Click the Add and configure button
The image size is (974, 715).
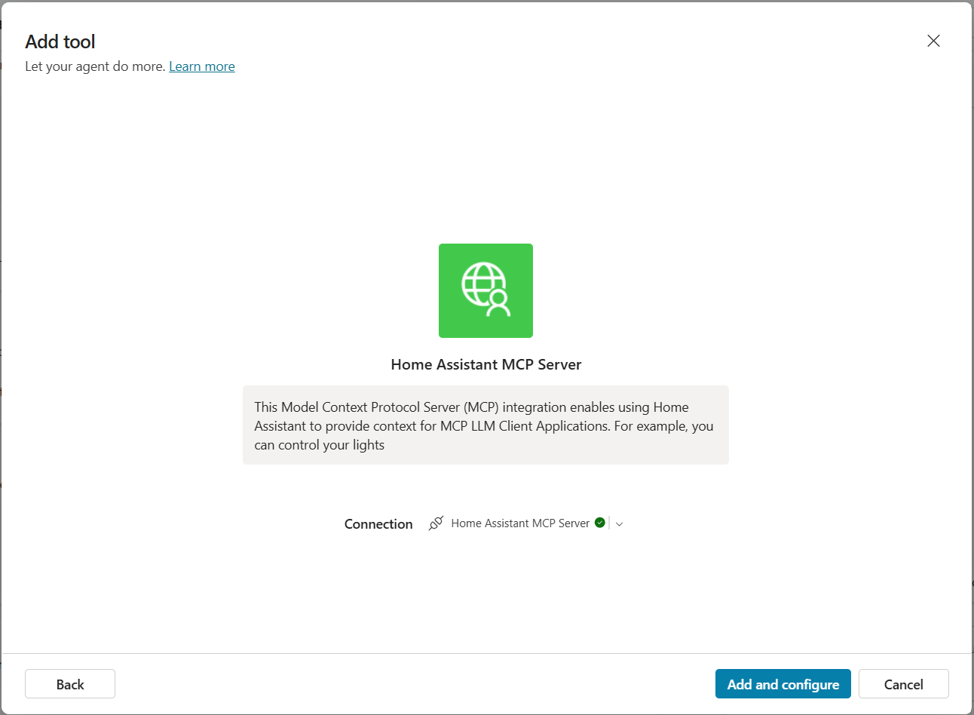click(783, 684)
